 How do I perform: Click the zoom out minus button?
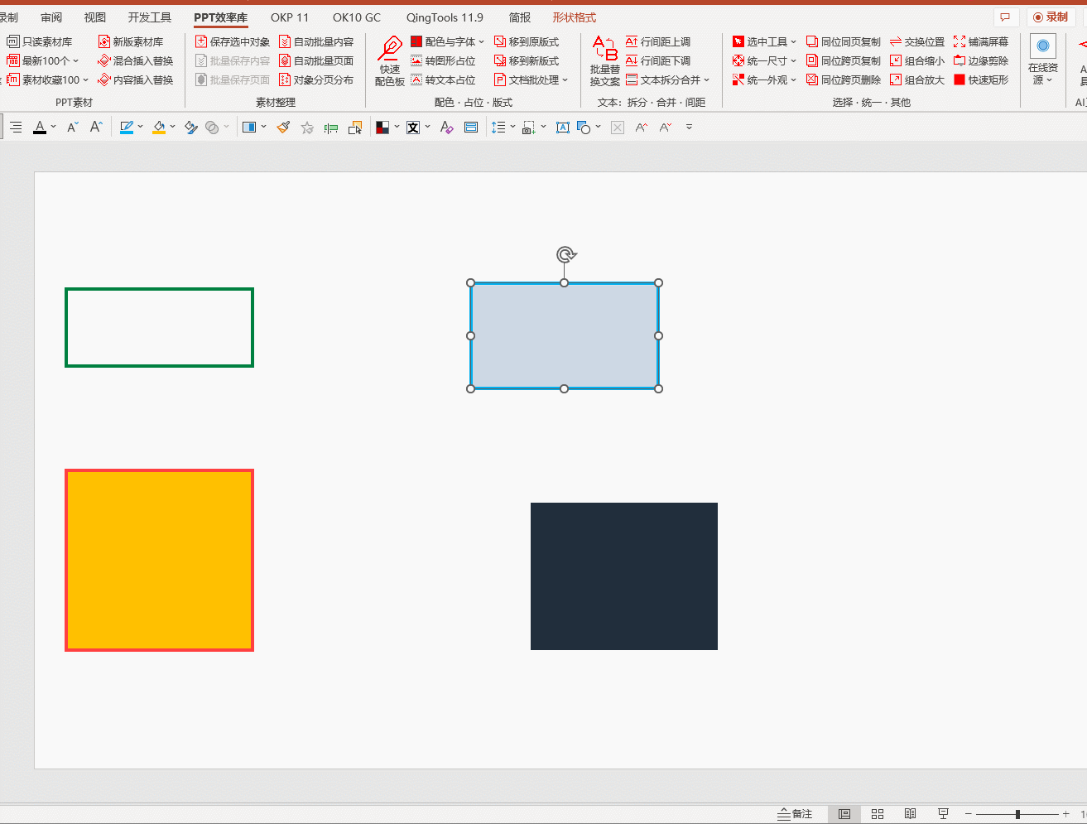968,814
